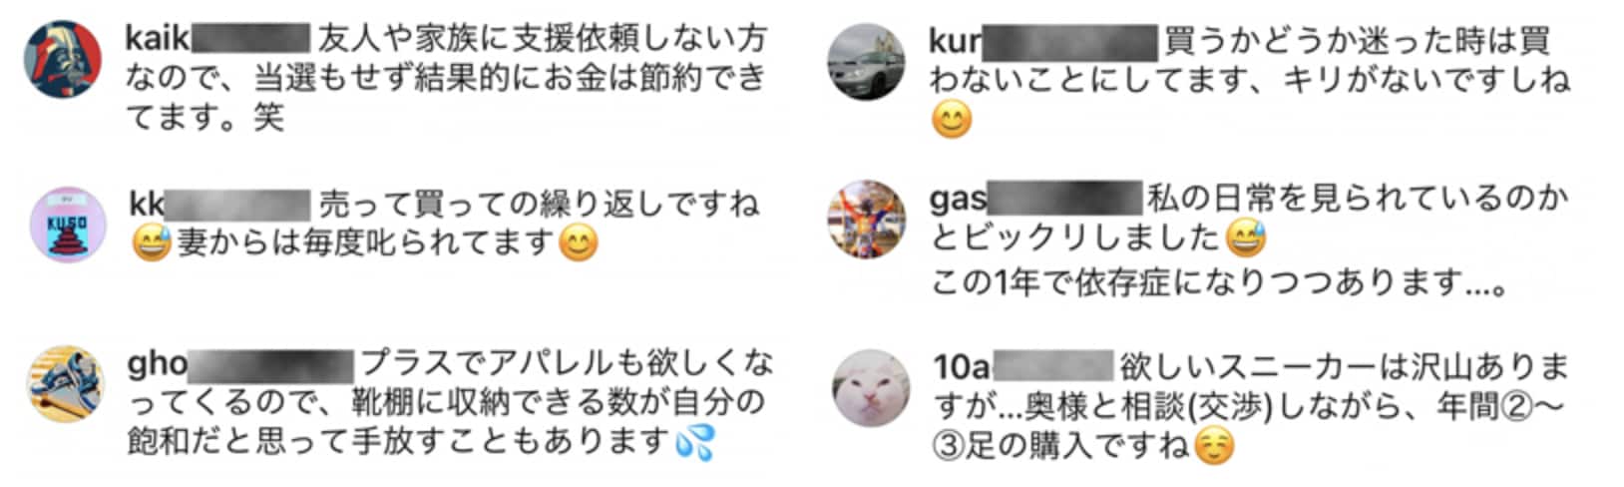This screenshot has height=487, width=1624.
Task: Click the sweat-smile emoji in gas's comment
Action: pos(1246,238)
